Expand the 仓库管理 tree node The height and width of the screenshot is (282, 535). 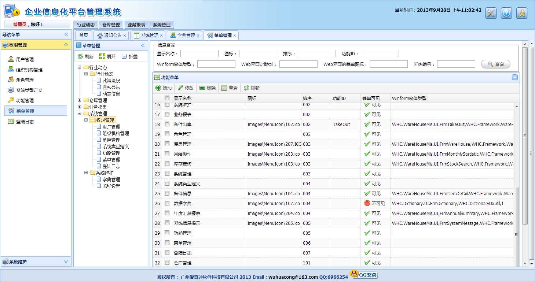pyautogui.click(x=80, y=100)
